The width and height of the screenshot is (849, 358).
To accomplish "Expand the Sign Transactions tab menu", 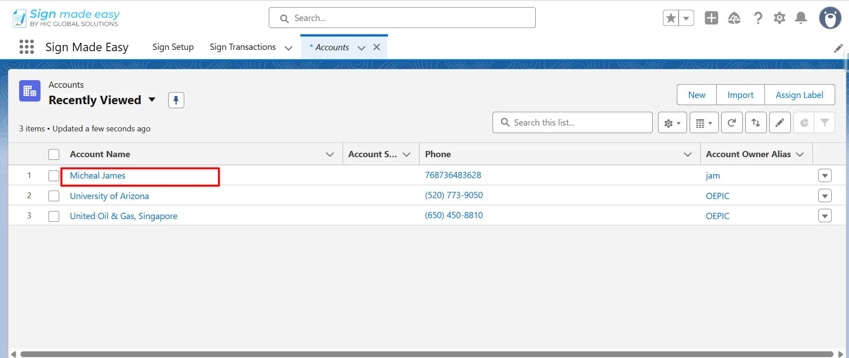I will click(x=288, y=48).
